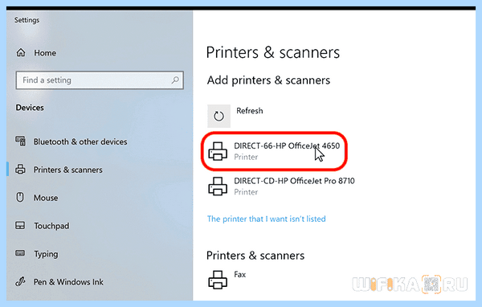This screenshot has width=482, height=307.
Task: Select Printers & scanners in the sidebar
Action: (68, 170)
